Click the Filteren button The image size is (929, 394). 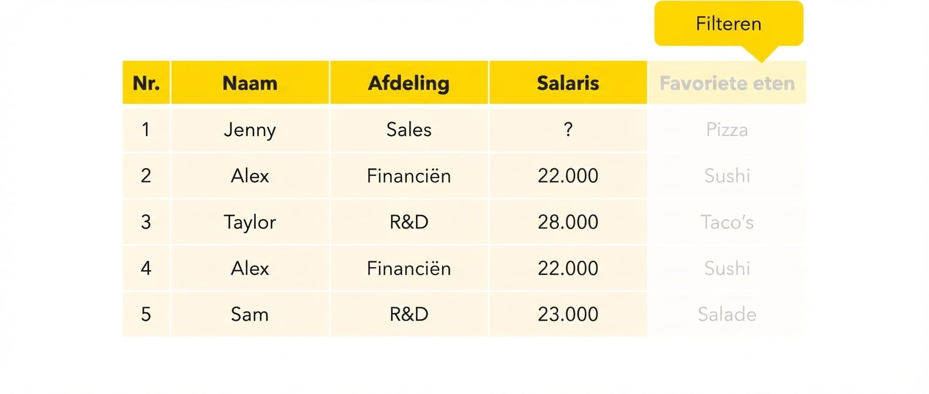click(728, 24)
